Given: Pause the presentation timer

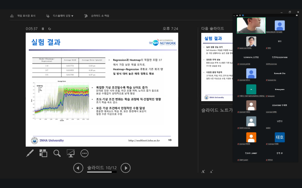Looking at the screenshot, I should tap(43, 29).
